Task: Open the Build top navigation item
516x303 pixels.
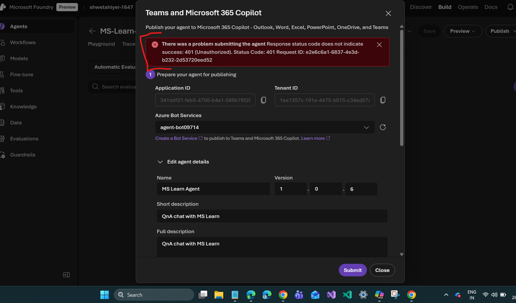Action: tap(445, 7)
